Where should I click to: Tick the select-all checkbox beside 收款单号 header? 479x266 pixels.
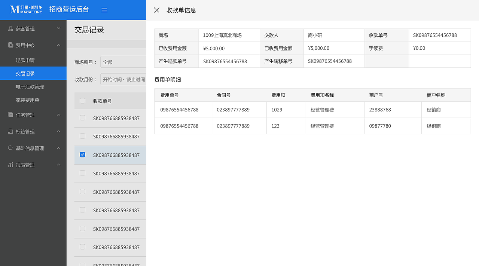point(83,101)
